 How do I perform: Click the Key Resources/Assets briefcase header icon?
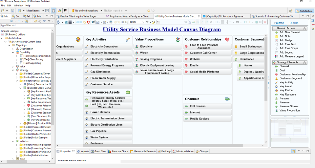pyautogui.click(x=128, y=93)
